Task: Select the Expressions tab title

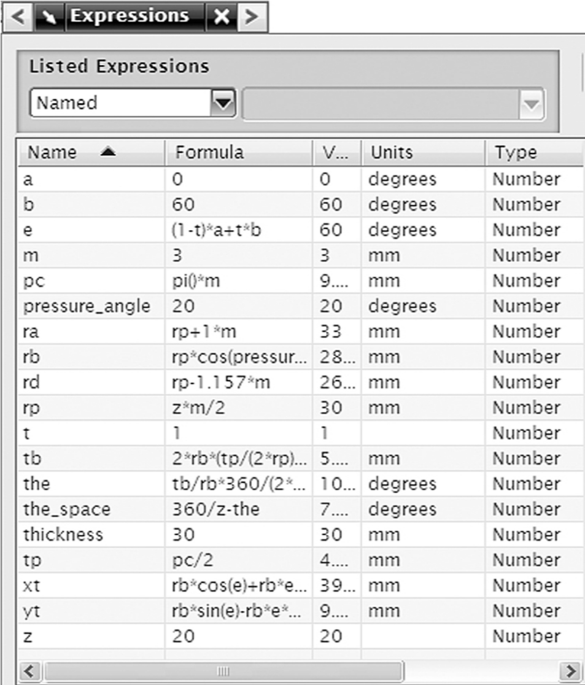Action: pyautogui.click(x=130, y=16)
